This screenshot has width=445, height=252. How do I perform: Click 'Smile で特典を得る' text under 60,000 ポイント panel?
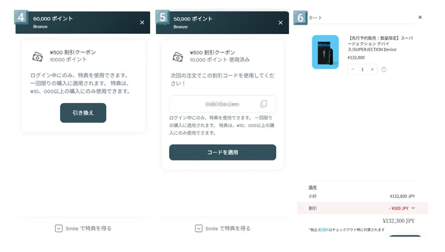point(89,228)
